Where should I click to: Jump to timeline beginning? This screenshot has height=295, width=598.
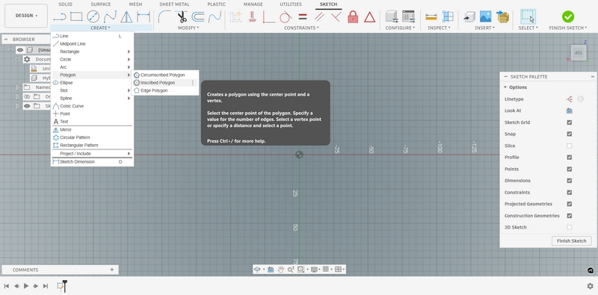tap(7, 286)
